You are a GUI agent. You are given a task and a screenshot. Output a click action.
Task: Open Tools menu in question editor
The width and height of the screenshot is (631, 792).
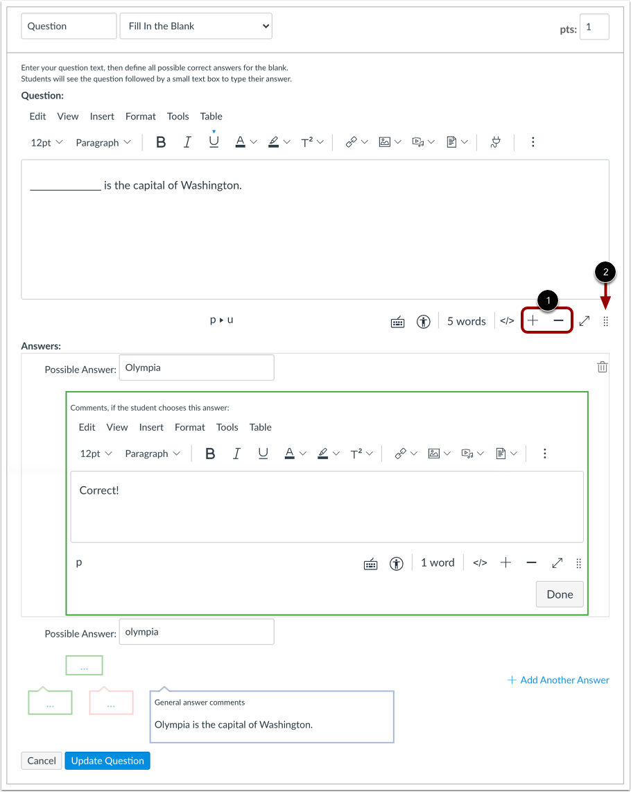tap(178, 117)
